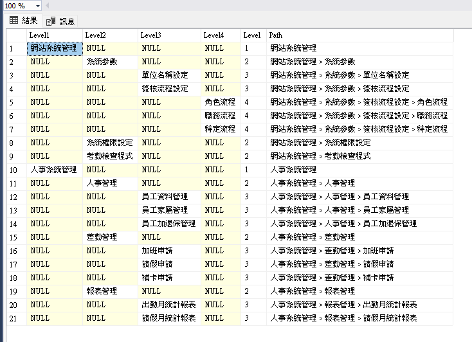Select the 網站系統管理 cell in Level1 row 1
472x342 pixels.
pos(55,48)
